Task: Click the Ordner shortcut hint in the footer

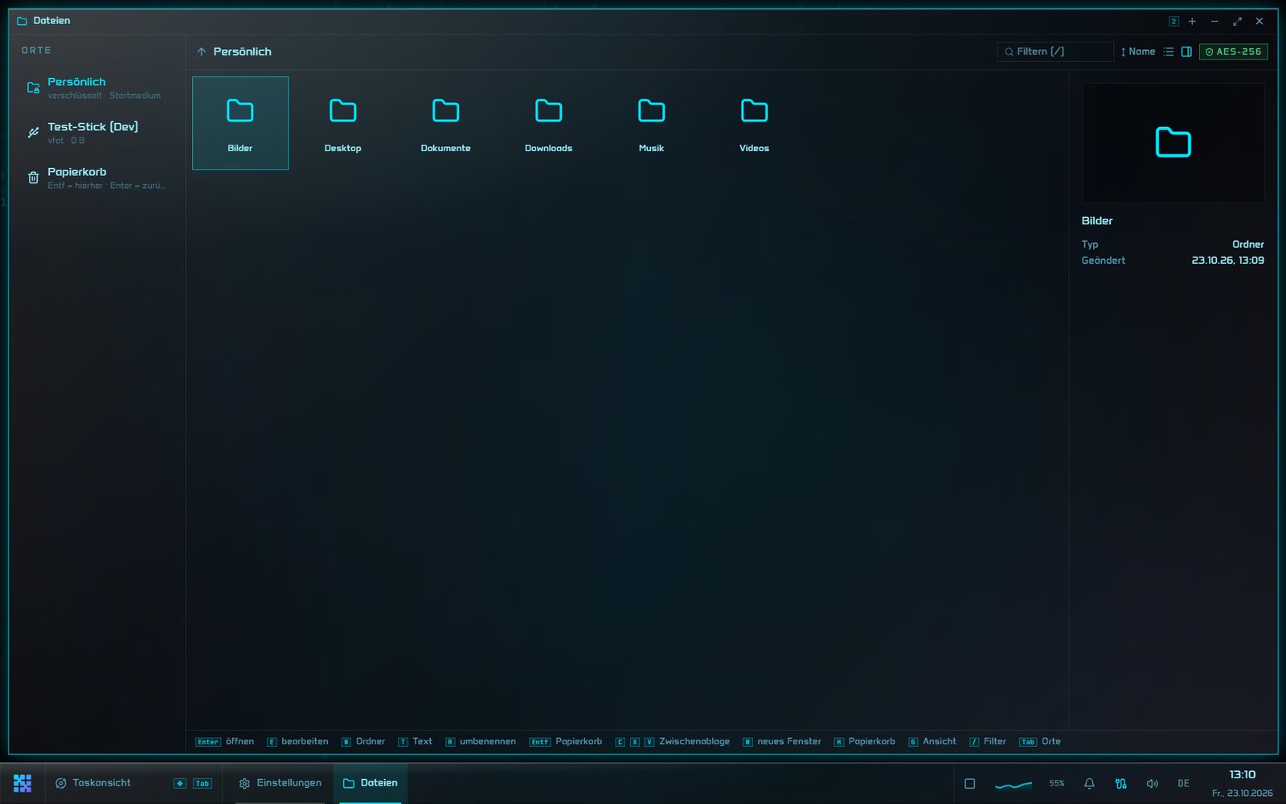Action: tap(363, 741)
